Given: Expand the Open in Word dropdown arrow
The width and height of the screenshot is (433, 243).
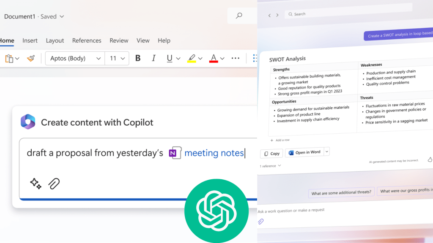Looking at the screenshot, I should click(x=326, y=152).
